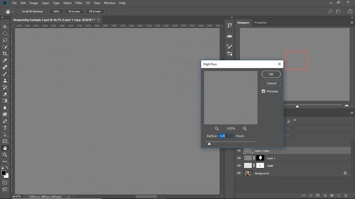Select the Brush tool
The image size is (355, 199).
click(x=5, y=74)
